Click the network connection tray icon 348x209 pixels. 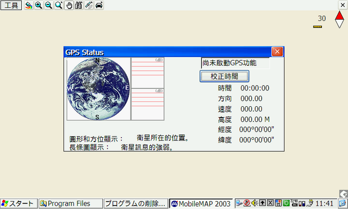[239, 203]
